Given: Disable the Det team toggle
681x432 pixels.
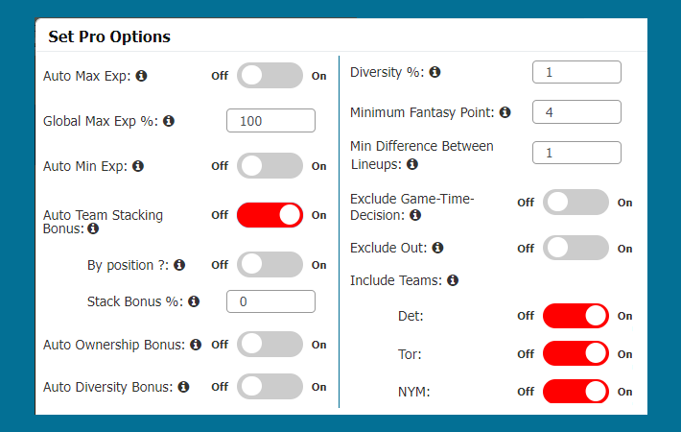Looking at the screenshot, I should [575, 316].
